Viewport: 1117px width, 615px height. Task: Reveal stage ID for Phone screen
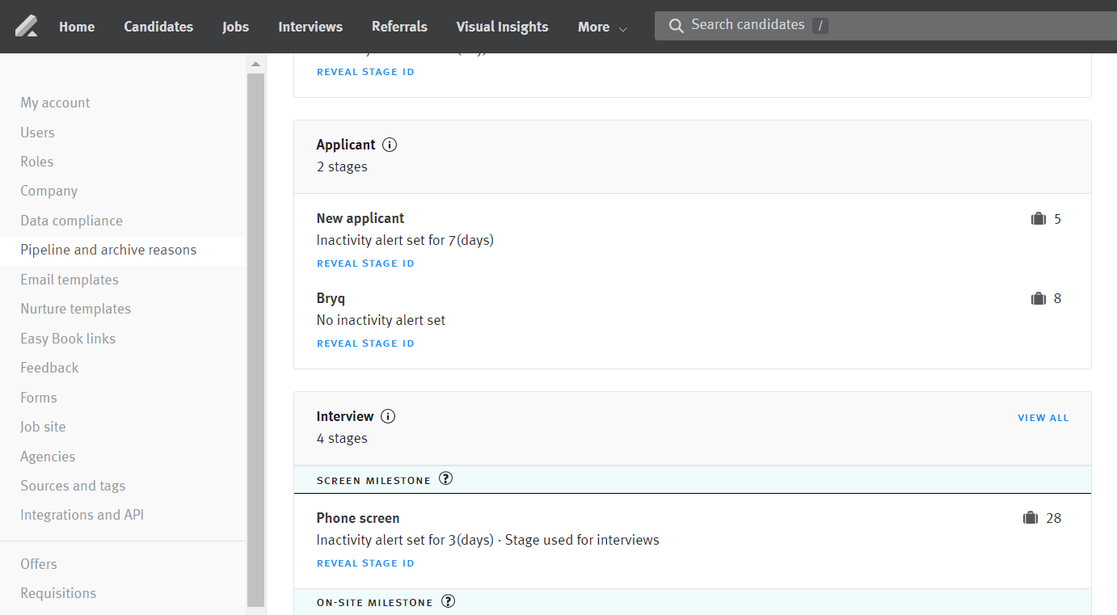coord(365,563)
